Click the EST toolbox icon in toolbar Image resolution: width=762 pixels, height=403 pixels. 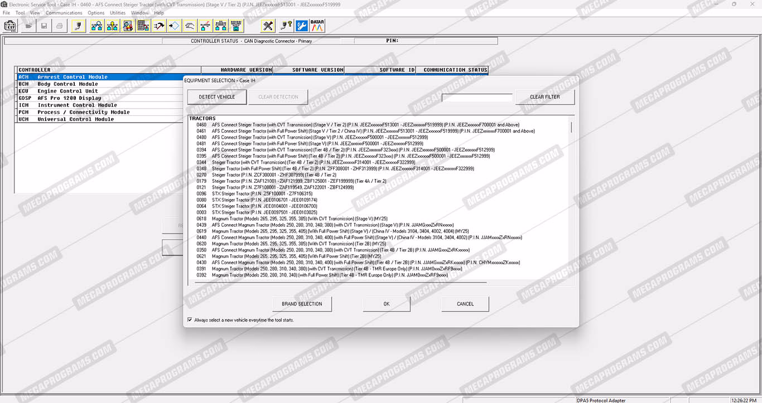tap(11, 26)
